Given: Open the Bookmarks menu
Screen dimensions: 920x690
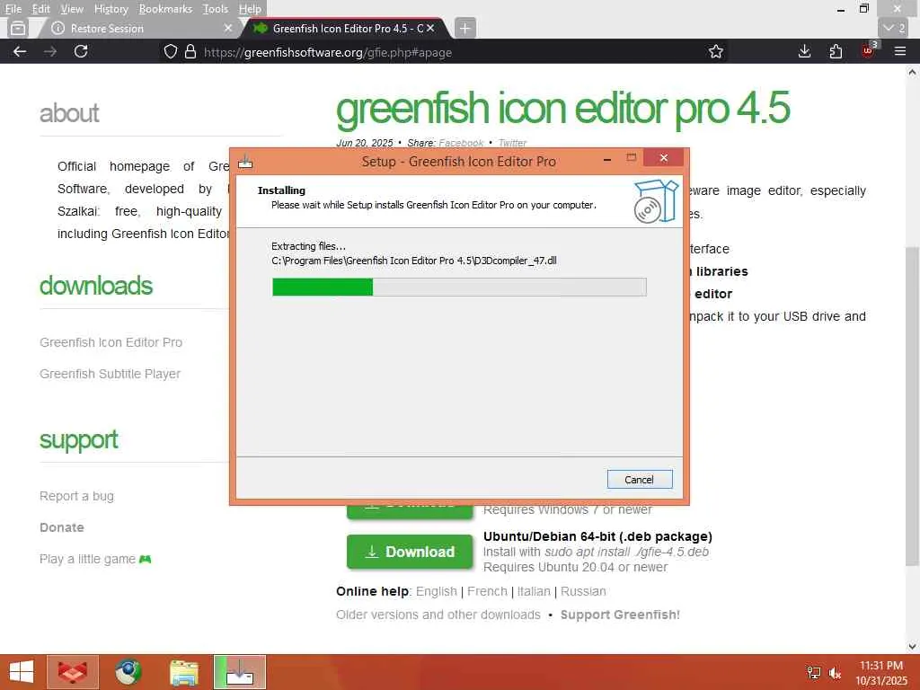Looking at the screenshot, I should [165, 9].
